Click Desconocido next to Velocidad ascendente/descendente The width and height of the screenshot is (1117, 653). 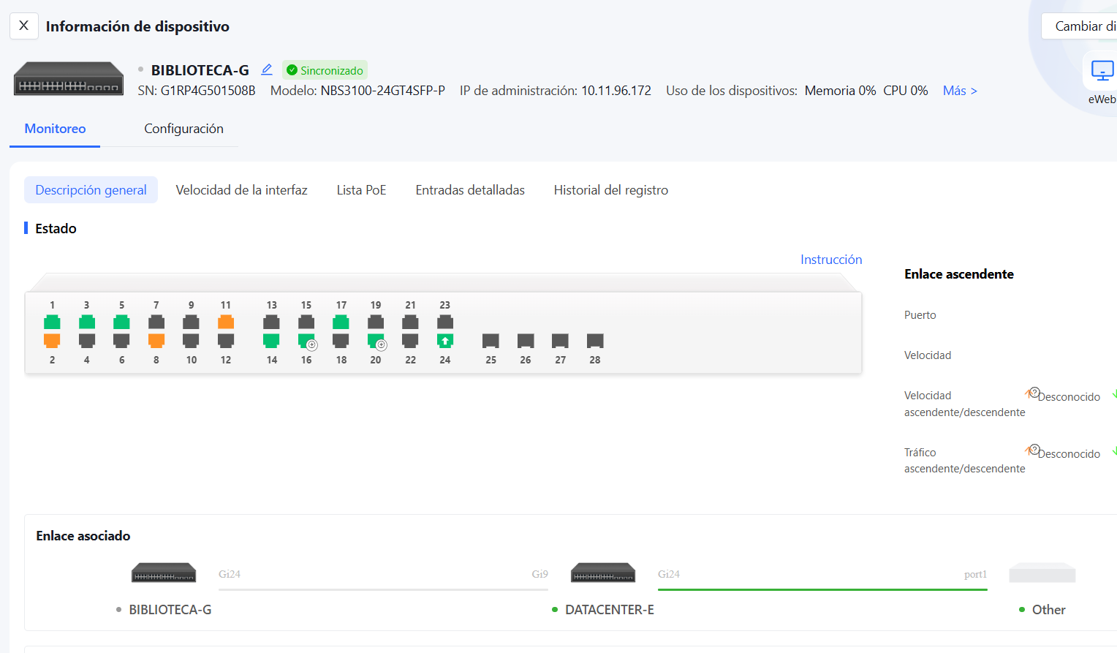[1069, 397]
